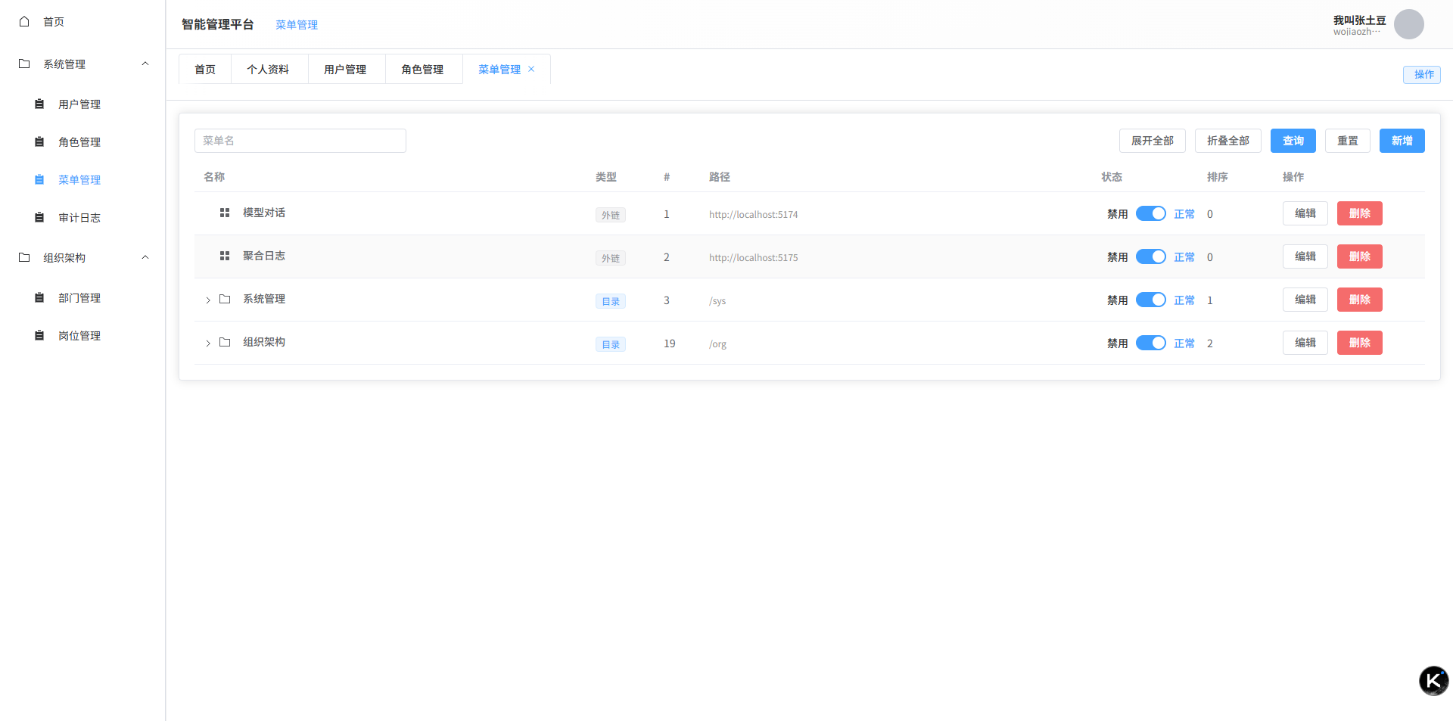
Task: Click the grid icon beside 模型对话
Action: tap(225, 213)
